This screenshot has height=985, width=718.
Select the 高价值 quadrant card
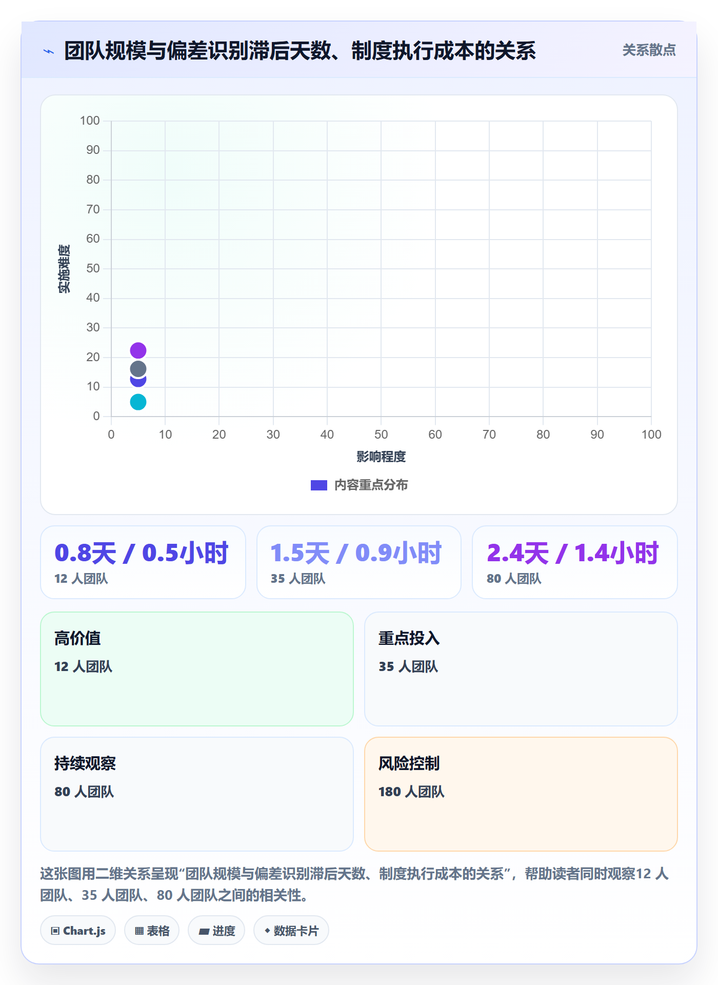[x=197, y=669]
